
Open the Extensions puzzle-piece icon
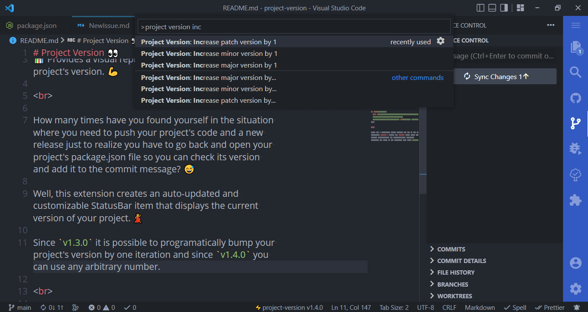tap(576, 200)
